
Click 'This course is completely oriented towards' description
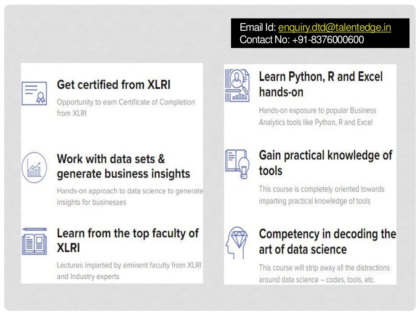tap(321, 195)
